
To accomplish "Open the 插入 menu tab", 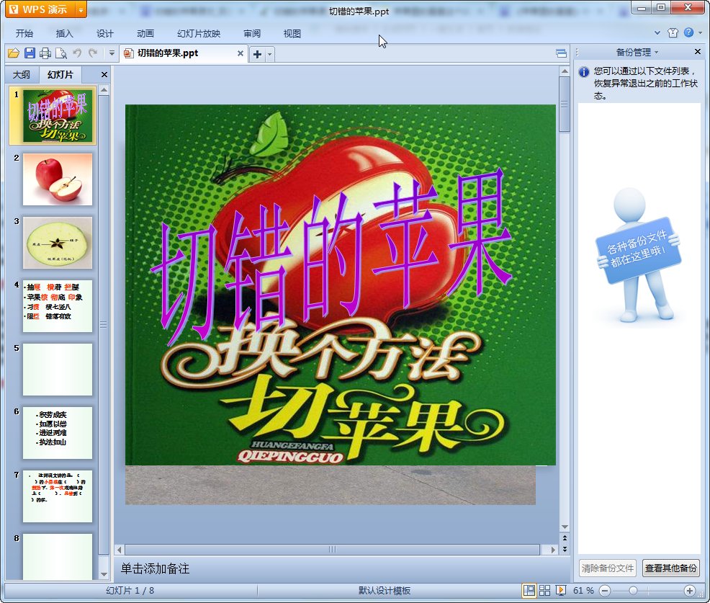I will pyautogui.click(x=64, y=34).
